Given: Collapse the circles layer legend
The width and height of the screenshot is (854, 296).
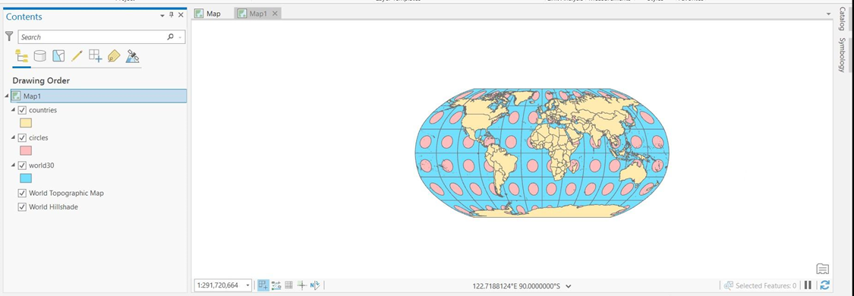Looking at the screenshot, I should (14, 137).
